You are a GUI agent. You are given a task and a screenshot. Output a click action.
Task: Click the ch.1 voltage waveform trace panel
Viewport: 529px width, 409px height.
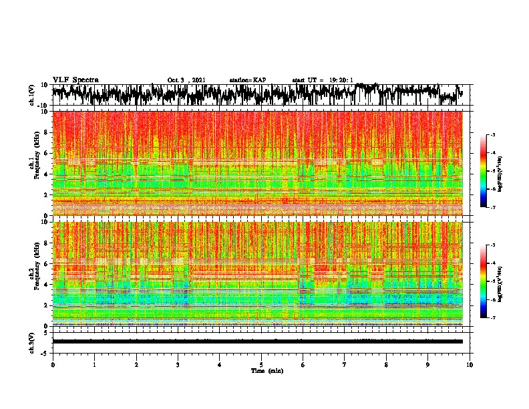260,95
